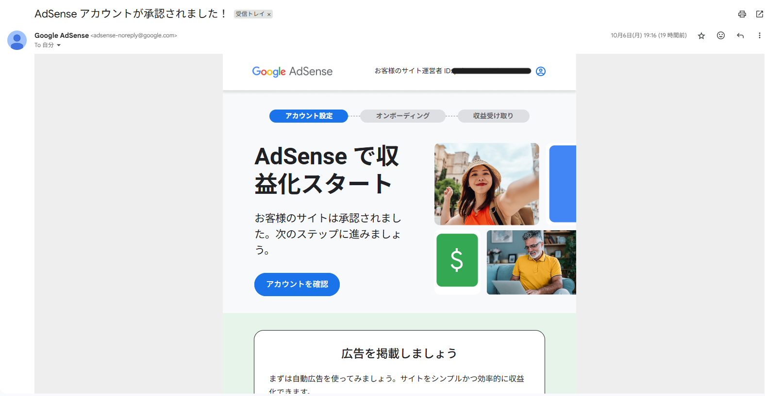Print the email using the printer icon

(x=742, y=14)
